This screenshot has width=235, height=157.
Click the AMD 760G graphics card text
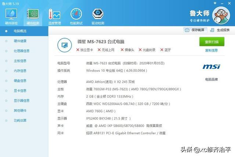101,111
